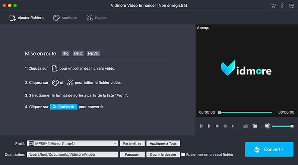
Task: Select the Couper scissors tool
Action: point(96,18)
